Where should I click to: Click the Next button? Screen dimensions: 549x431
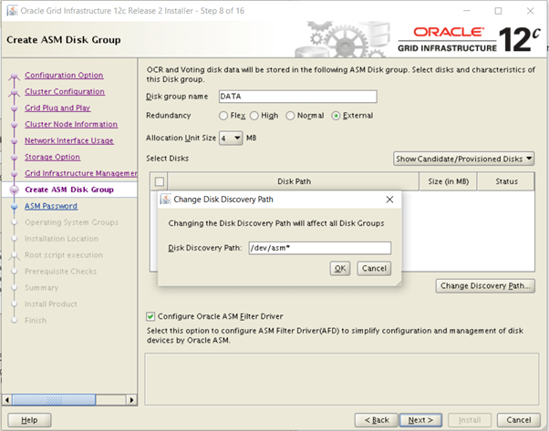[420, 420]
